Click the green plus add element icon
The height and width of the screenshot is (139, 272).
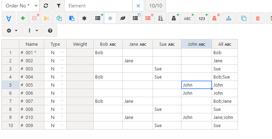(x=23, y=18)
